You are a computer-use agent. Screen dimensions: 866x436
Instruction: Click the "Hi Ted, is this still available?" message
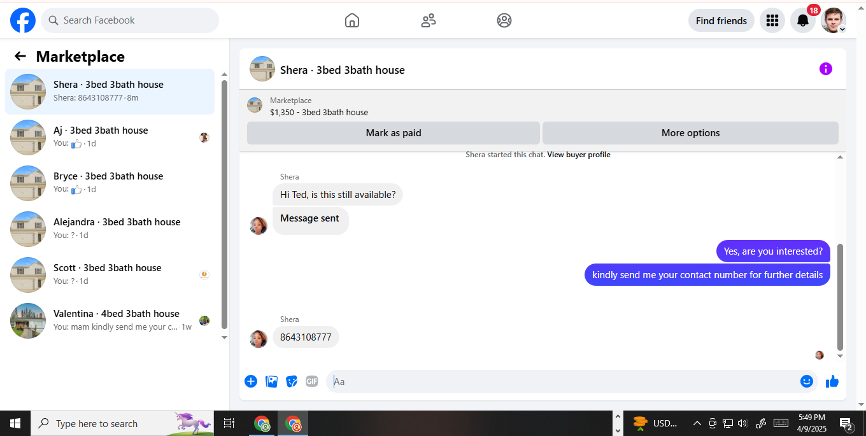click(337, 195)
